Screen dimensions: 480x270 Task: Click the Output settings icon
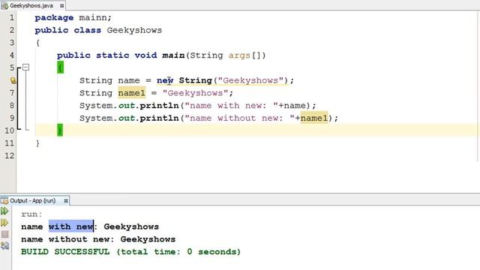[x=4, y=245]
